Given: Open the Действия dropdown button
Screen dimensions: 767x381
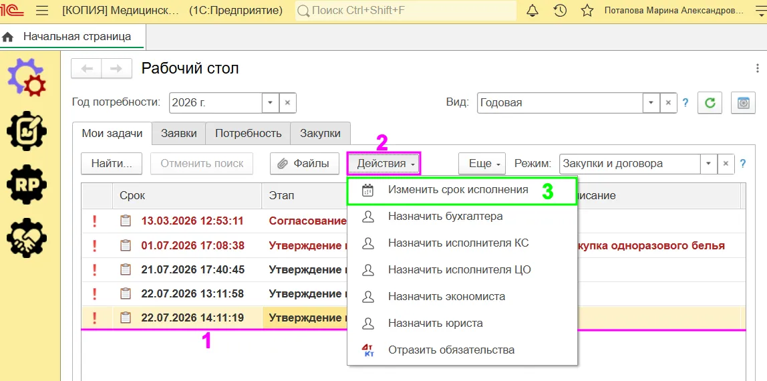Looking at the screenshot, I should 384,163.
